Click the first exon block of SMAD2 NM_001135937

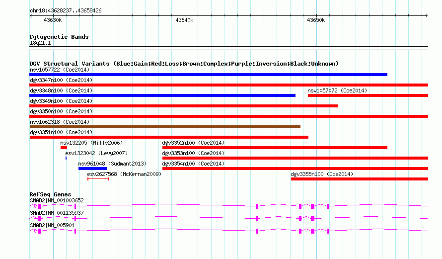tap(39, 219)
